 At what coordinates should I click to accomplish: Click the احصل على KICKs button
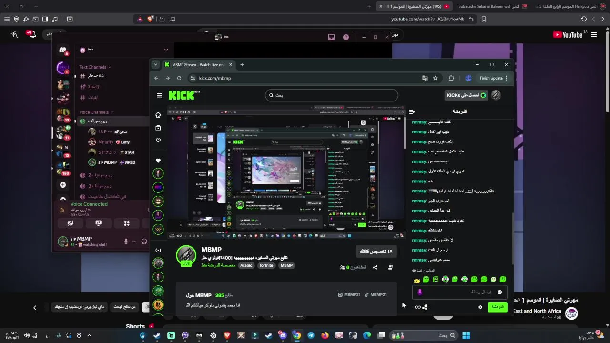point(467,95)
